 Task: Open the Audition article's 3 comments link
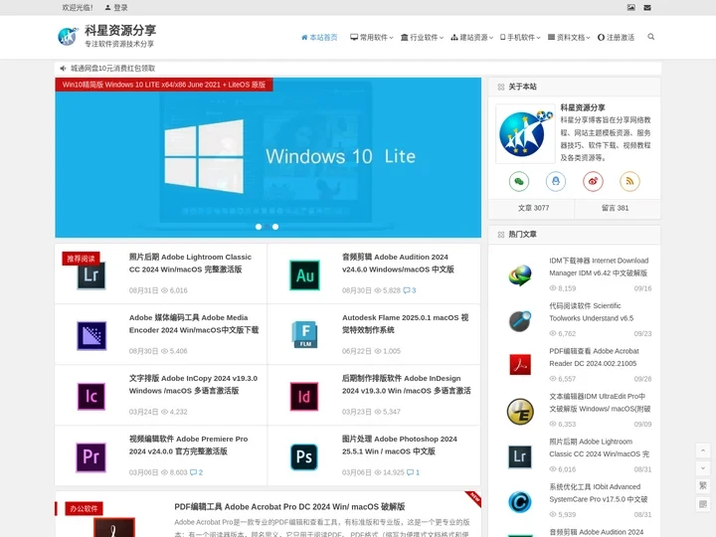tap(410, 290)
